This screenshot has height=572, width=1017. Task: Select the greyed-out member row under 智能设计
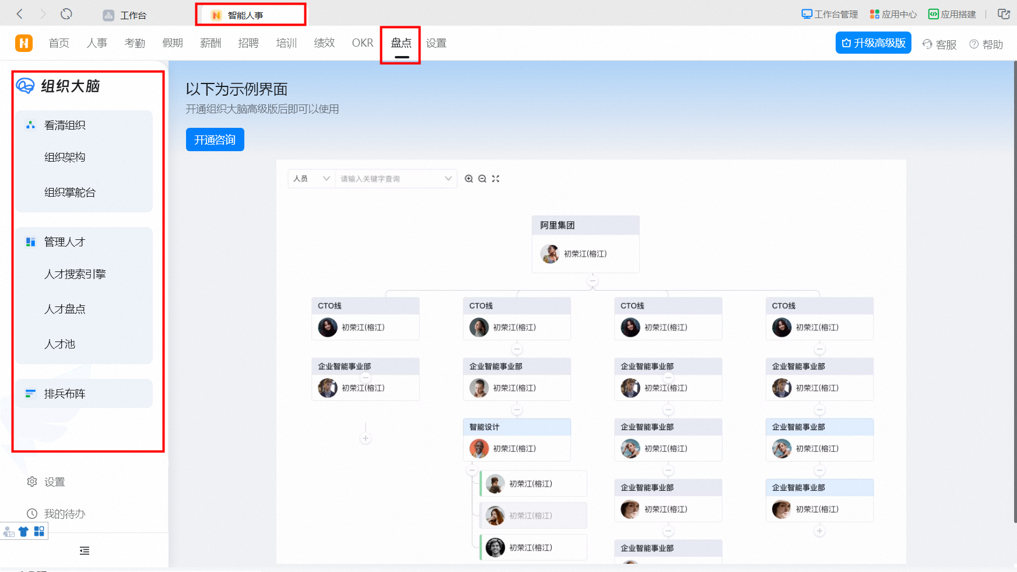533,515
